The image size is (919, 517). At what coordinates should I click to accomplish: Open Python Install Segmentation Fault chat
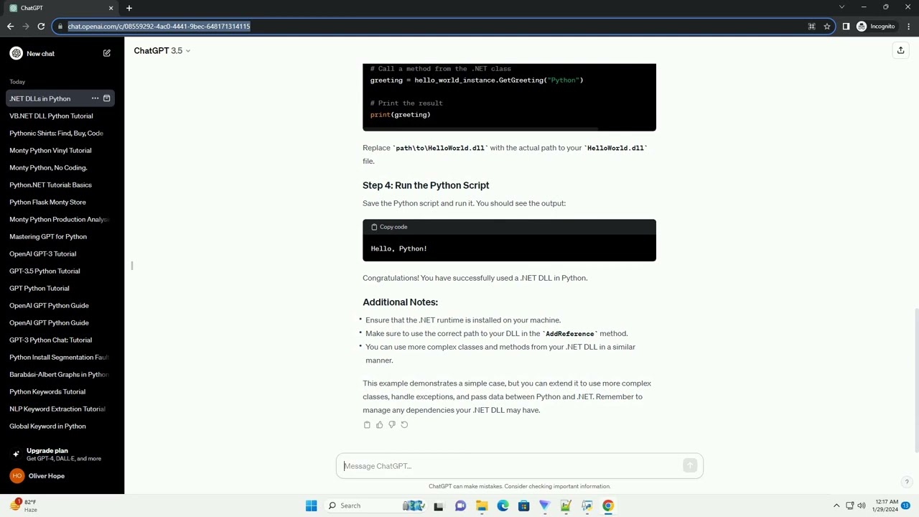click(x=60, y=357)
